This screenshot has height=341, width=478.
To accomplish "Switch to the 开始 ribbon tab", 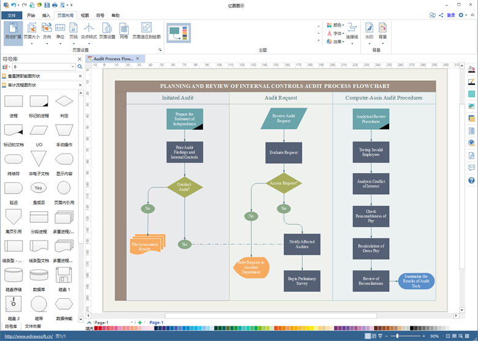I will 31,15.
